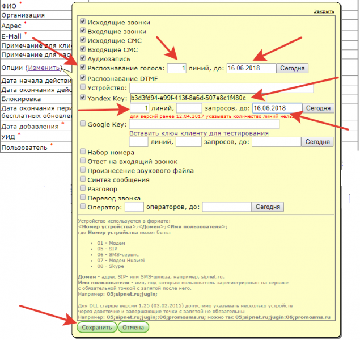Click the Распознавание голоса lines count field
Screen dimensions: 360x340
[176, 68]
